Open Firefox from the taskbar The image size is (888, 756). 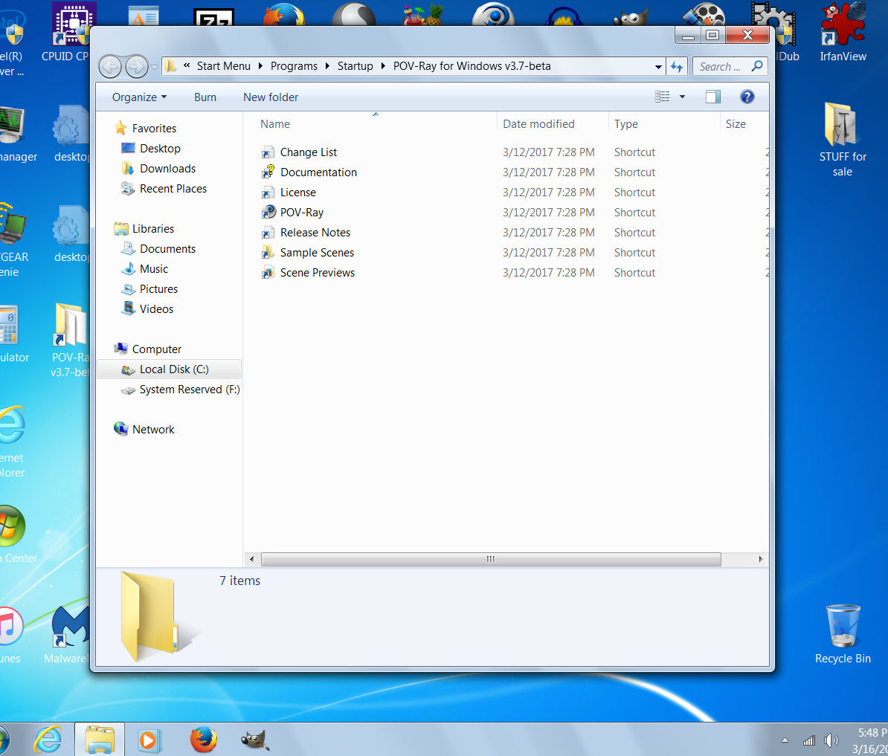[x=203, y=740]
